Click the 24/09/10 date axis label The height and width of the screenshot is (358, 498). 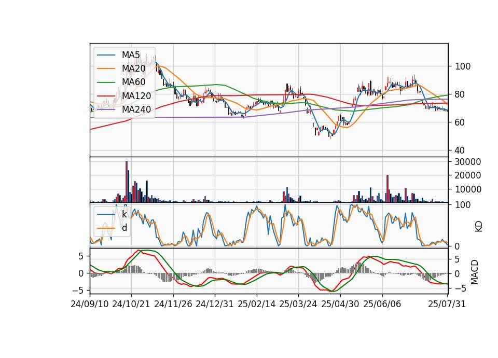pyautogui.click(x=90, y=304)
